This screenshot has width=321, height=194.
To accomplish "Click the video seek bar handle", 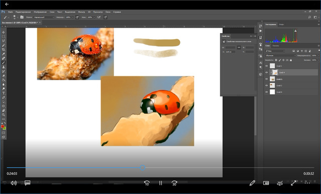I will pyautogui.click(x=142, y=168).
